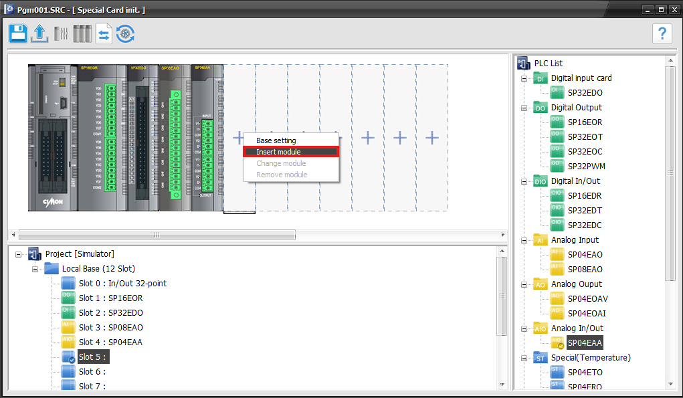This screenshot has width=683, height=398.
Task: Click the transfer arrows document icon
Action: tap(104, 33)
